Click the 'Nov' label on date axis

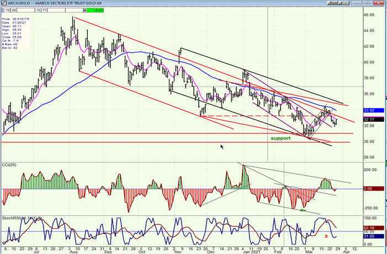click(x=178, y=252)
